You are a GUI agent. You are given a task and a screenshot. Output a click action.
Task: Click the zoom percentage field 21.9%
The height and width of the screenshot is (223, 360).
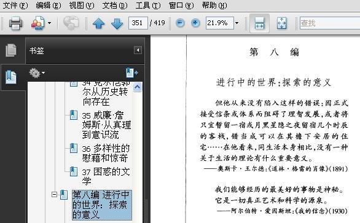220,23
